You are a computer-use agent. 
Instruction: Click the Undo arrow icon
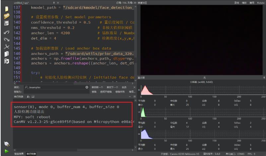[x=6, y=32]
